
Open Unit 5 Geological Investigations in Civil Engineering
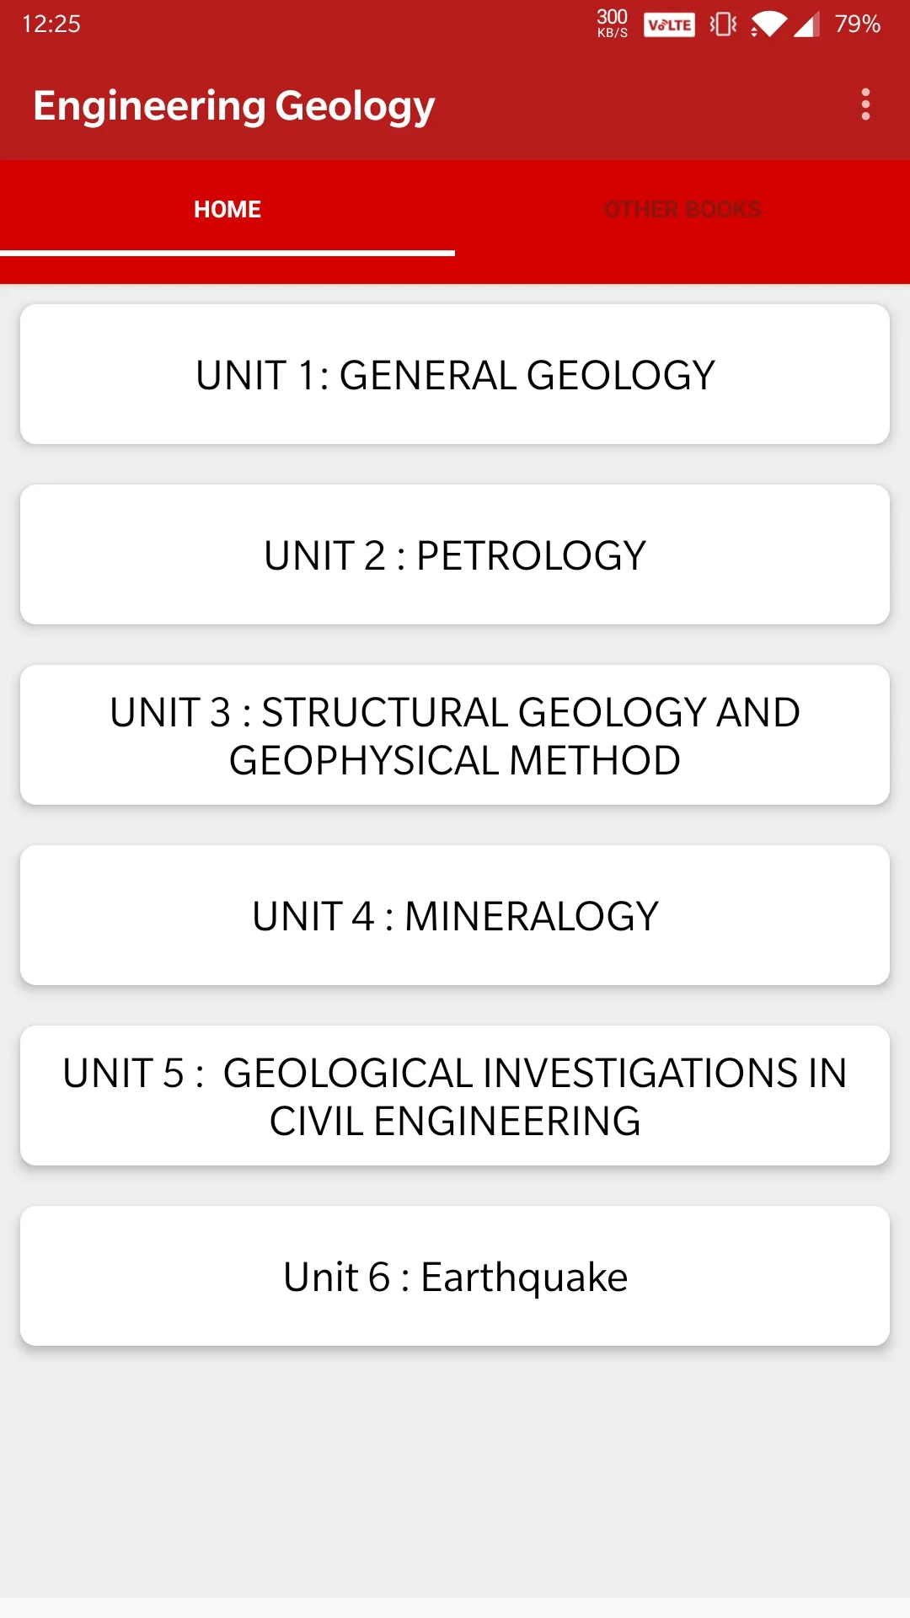click(x=455, y=1096)
